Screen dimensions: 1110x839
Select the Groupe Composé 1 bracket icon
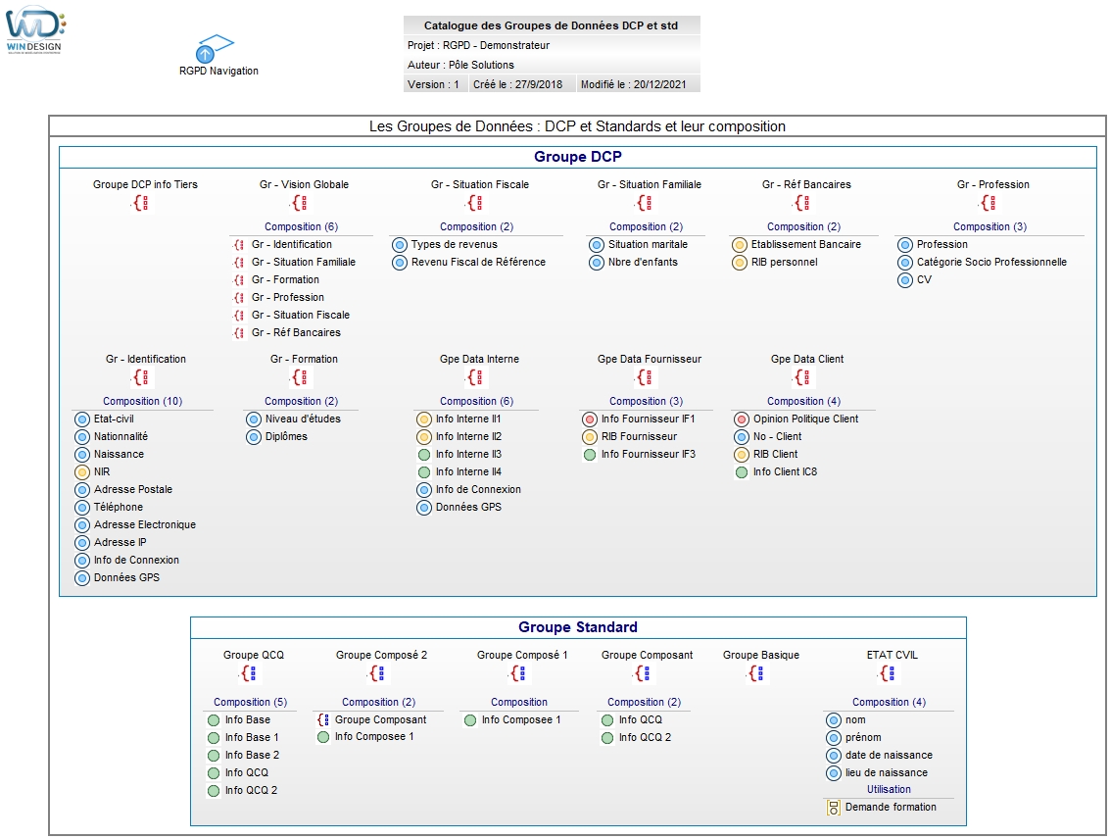pos(518,673)
